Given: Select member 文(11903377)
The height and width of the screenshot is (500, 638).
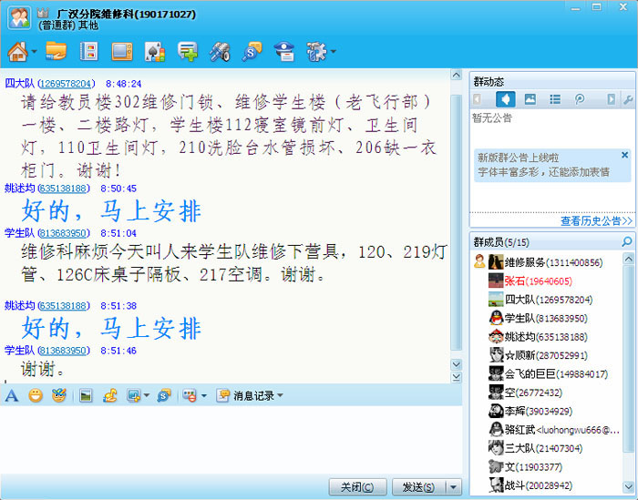Looking at the screenshot, I should (x=547, y=466).
